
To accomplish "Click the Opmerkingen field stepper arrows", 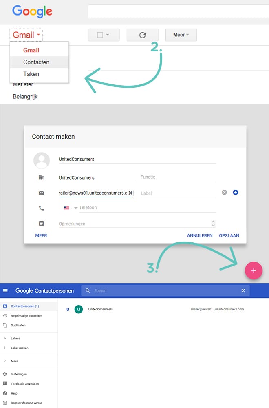I will pyautogui.click(x=214, y=224).
